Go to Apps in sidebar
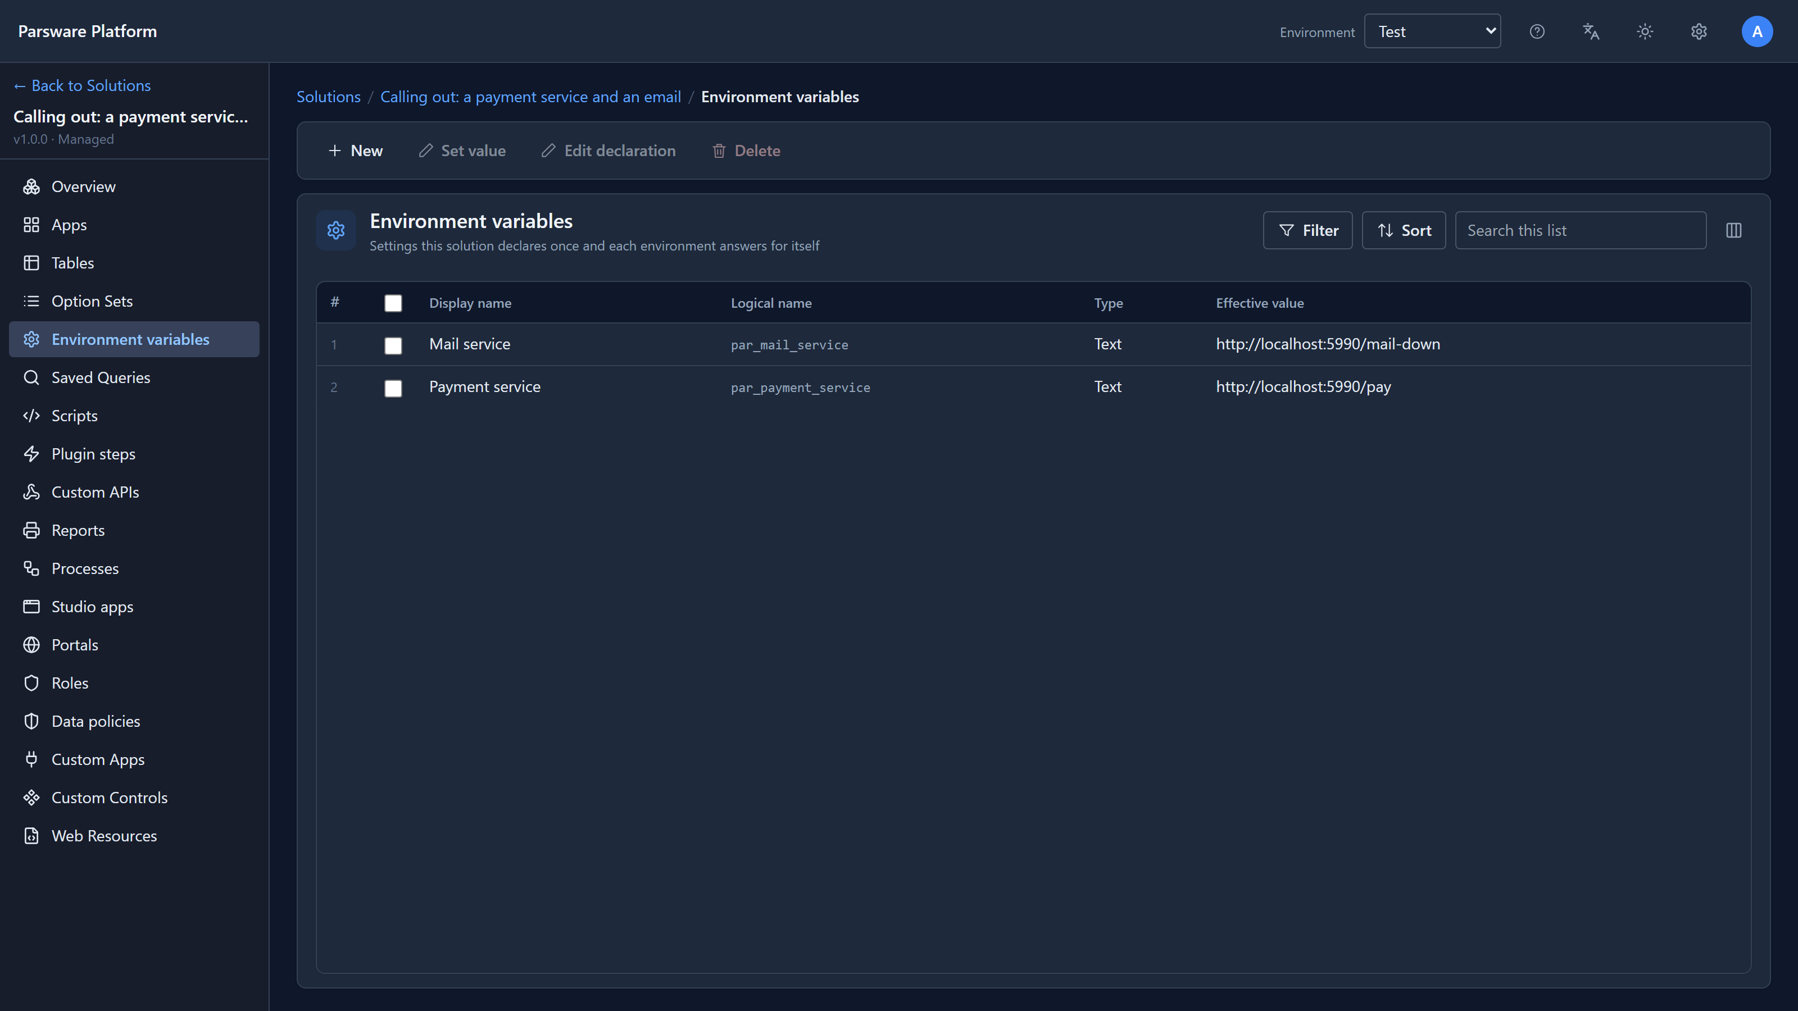This screenshot has width=1798, height=1011. pos(134,225)
